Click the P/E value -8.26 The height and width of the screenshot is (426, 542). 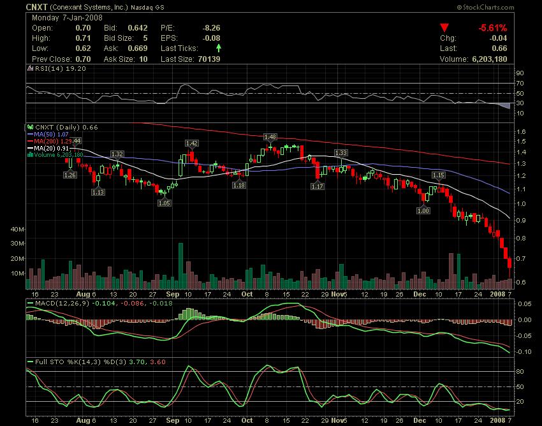coord(211,28)
